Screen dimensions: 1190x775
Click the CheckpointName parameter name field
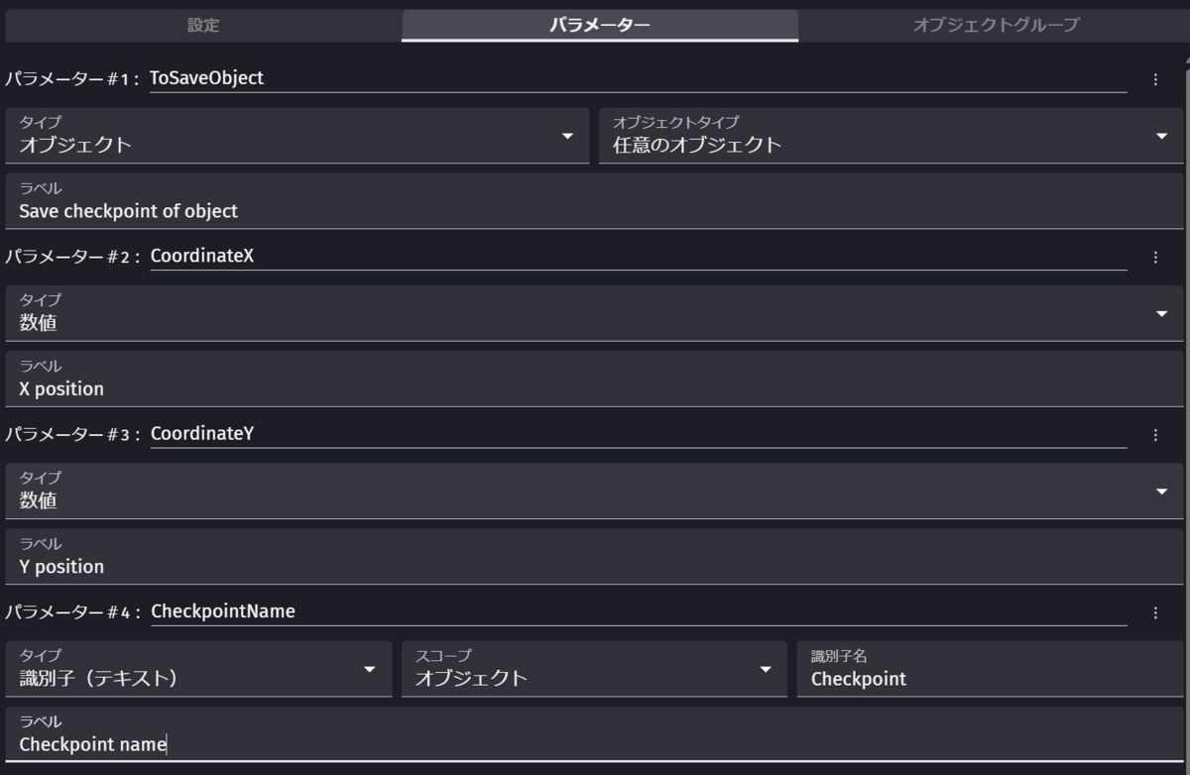[638, 611]
